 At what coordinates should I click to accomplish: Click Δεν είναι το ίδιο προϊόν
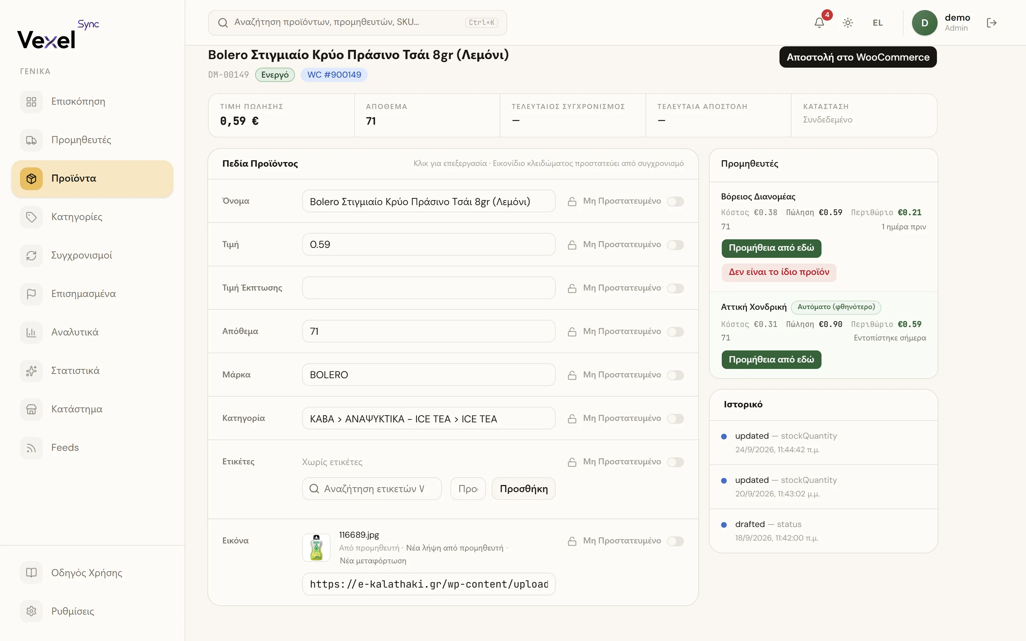pyautogui.click(x=779, y=272)
